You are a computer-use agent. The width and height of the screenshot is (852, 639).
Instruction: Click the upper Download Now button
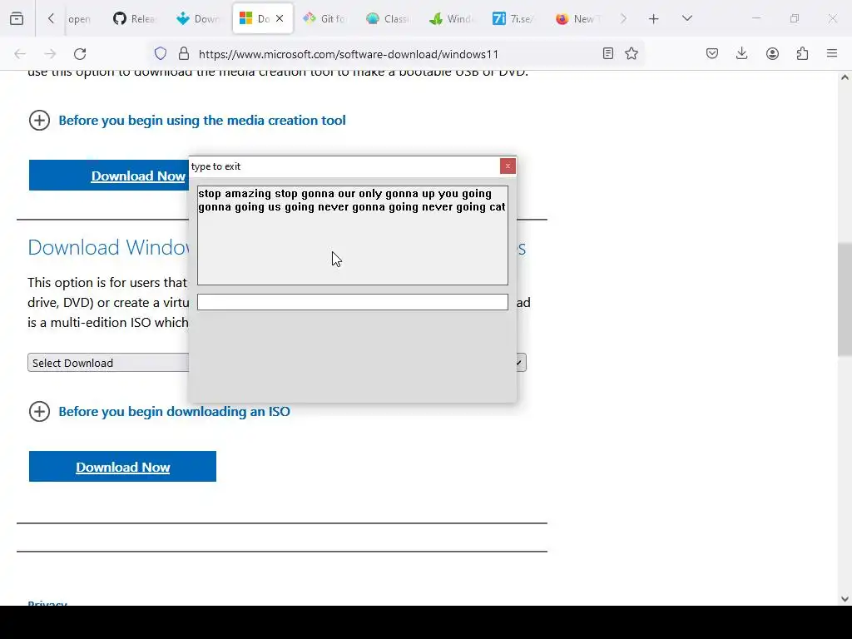(x=109, y=176)
